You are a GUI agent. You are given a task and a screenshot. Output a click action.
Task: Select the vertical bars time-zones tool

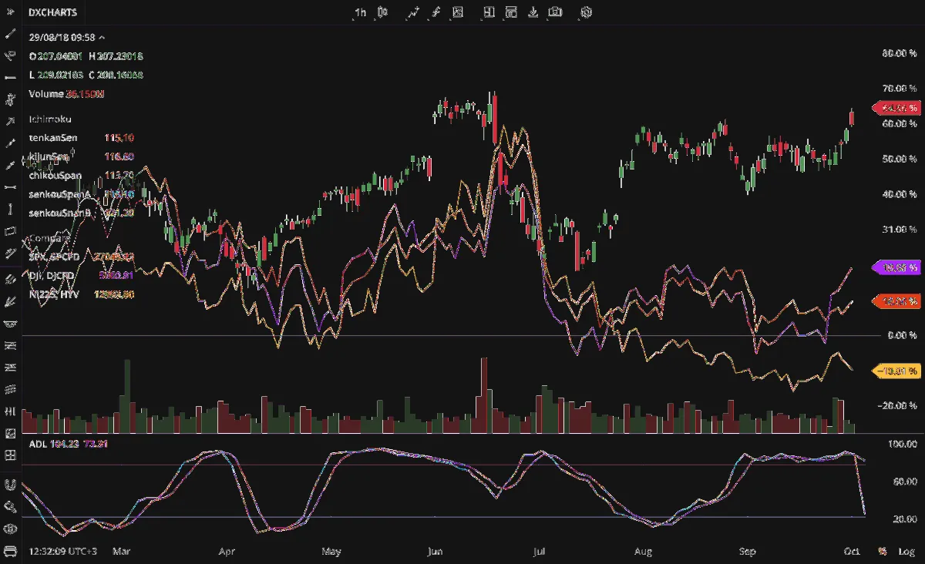click(10, 411)
